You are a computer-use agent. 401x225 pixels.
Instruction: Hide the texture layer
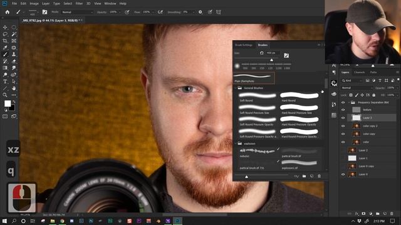coord(343,110)
